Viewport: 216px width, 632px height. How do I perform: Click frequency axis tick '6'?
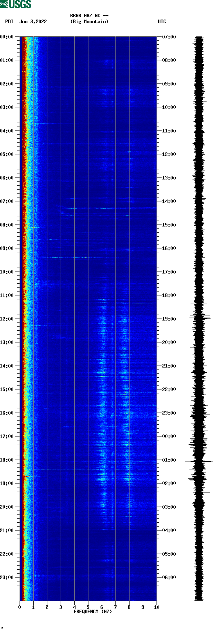(x=102, y=607)
